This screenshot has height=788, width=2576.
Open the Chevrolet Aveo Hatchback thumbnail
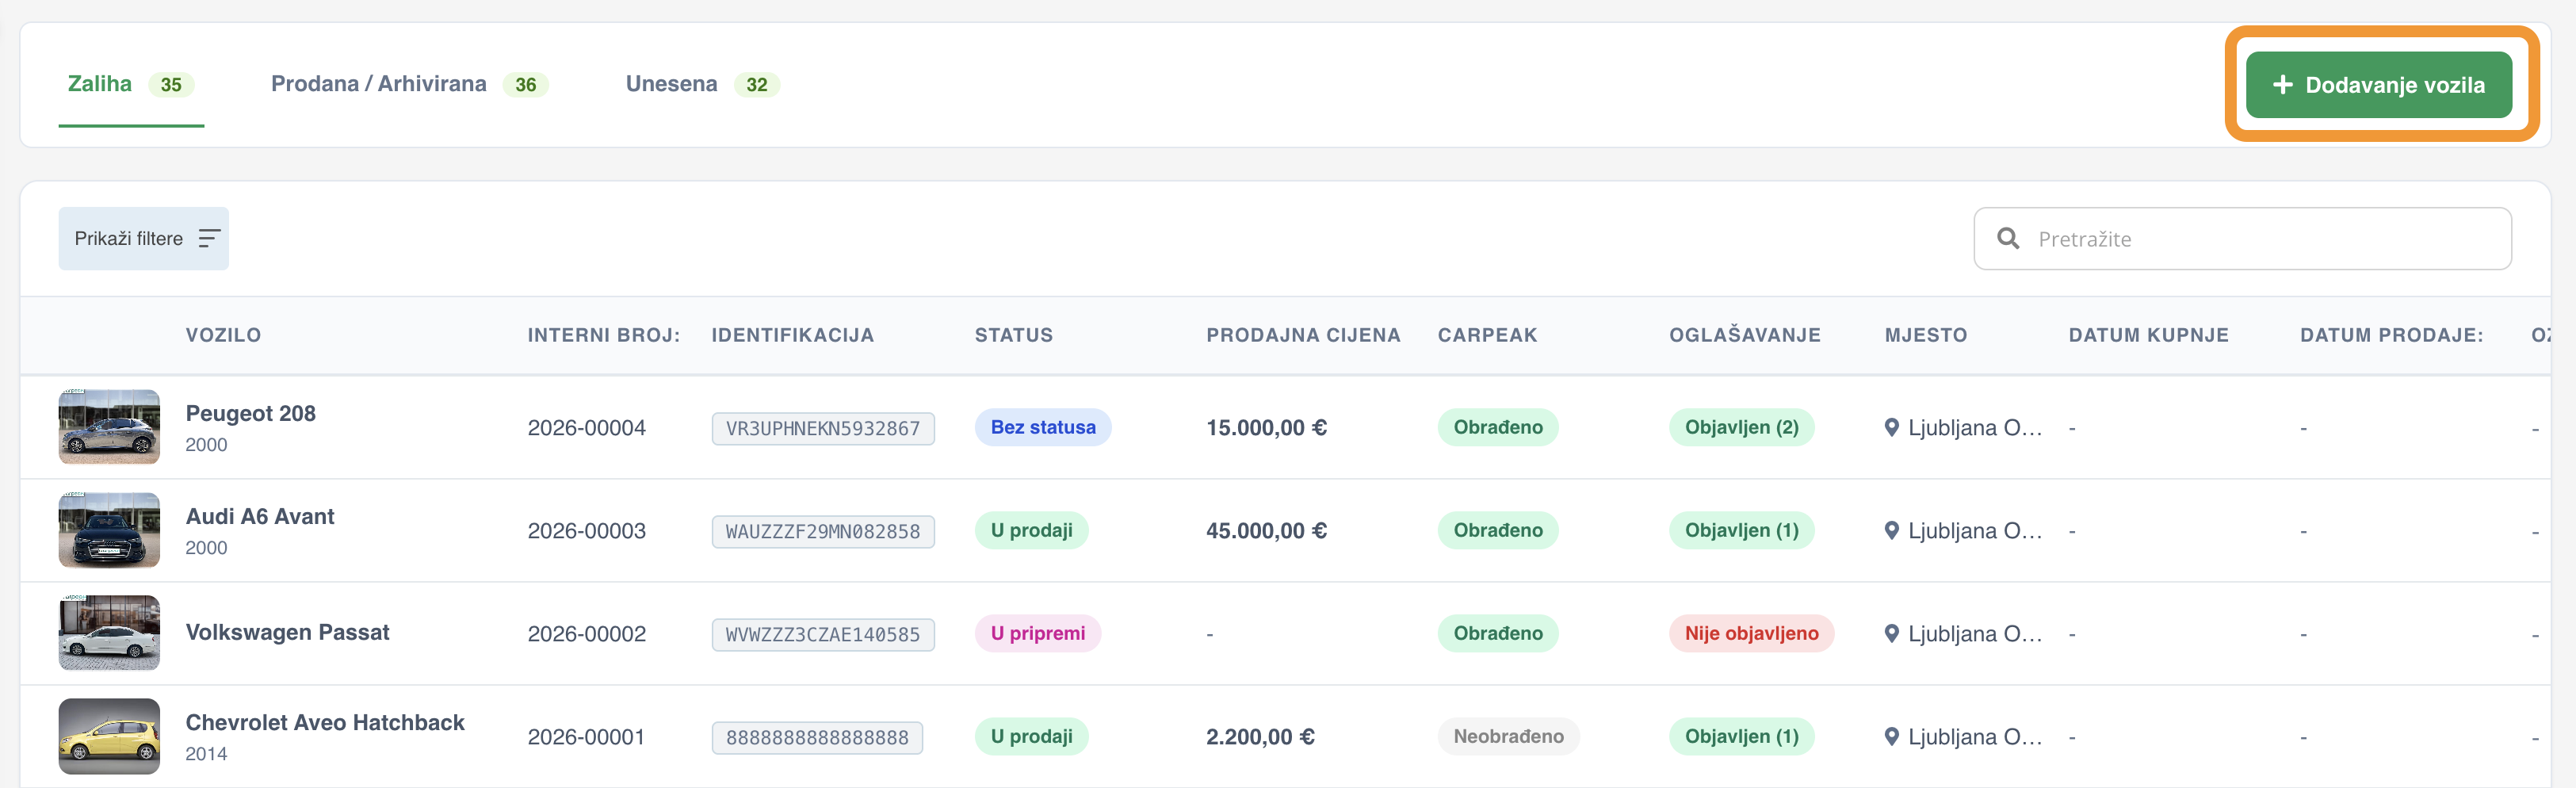click(x=109, y=736)
